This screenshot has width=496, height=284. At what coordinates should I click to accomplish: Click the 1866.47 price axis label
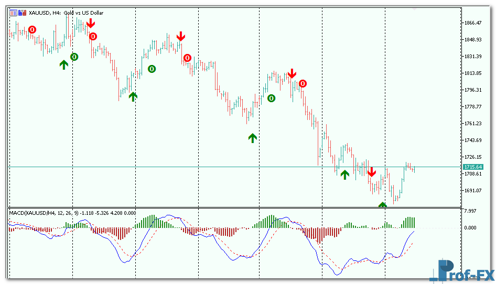(x=472, y=23)
